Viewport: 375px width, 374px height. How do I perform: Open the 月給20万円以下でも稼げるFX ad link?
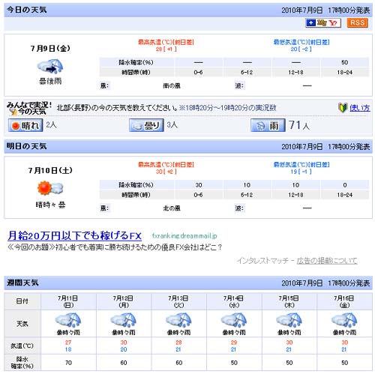point(75,235)
